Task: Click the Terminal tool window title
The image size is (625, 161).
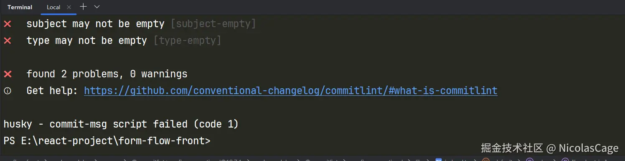Action: point(20,7)
